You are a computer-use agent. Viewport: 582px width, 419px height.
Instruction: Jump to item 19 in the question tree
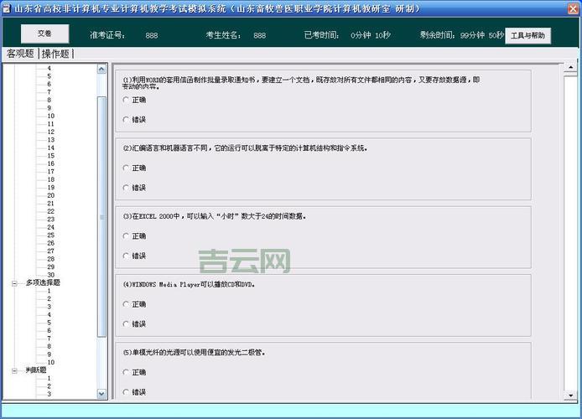click(50, 188)
